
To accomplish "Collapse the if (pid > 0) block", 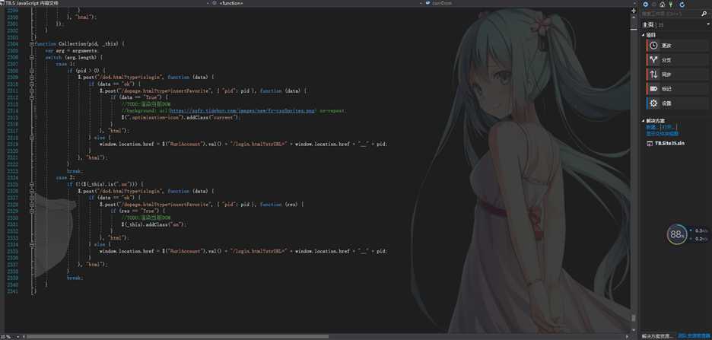I will (32, 71).
